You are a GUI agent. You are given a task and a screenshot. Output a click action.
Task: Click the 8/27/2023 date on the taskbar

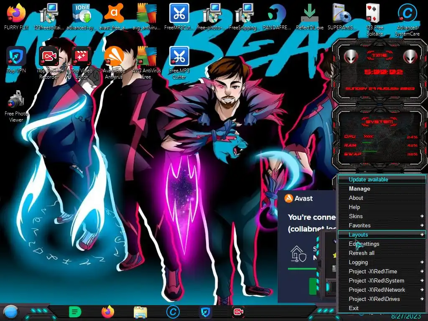406,316
